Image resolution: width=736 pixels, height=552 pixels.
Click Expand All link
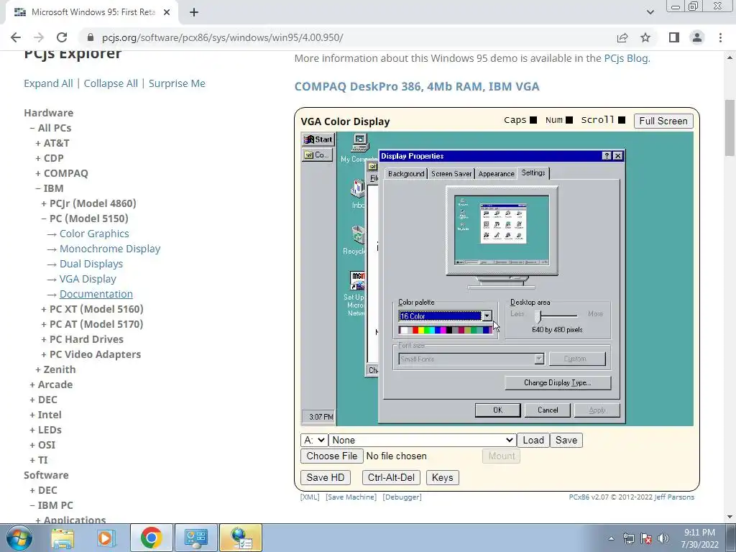coord(48,83)
